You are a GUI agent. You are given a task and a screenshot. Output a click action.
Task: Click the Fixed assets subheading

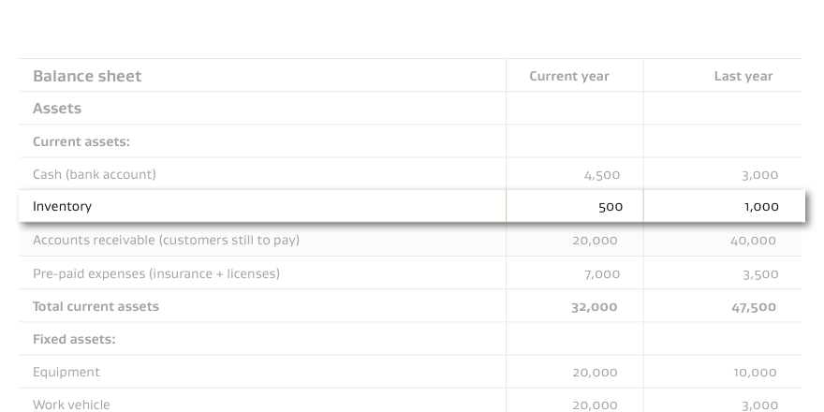pyautogui.click(x=74, y=339)
